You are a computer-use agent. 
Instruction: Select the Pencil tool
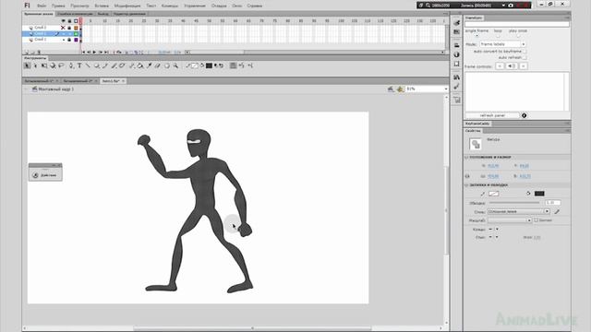(x=105, y=65)
